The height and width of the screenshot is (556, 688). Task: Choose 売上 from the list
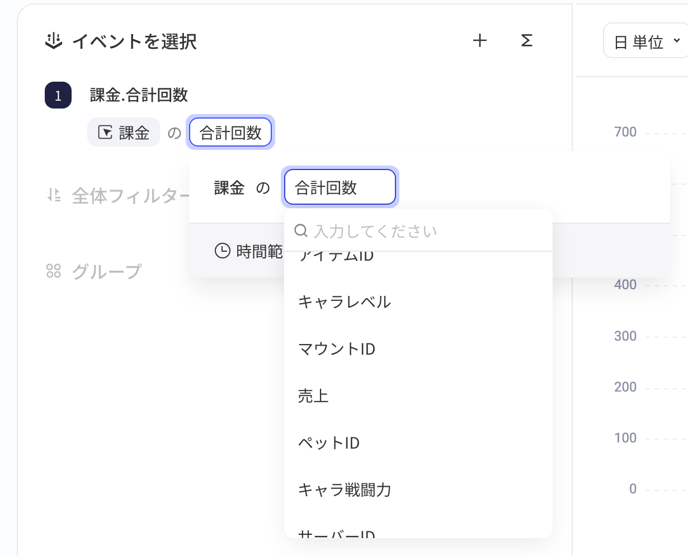pos(418,396)
